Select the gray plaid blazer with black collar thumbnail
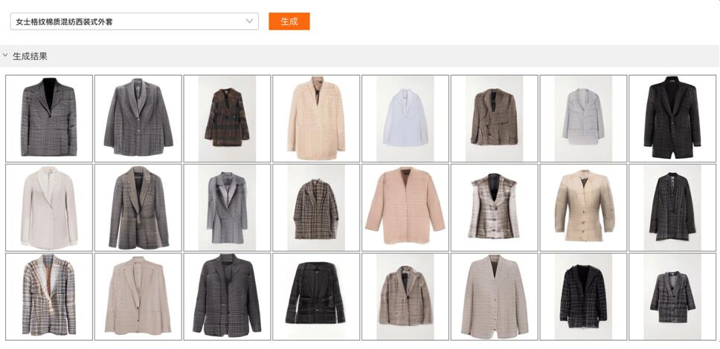Screen dimensions: 720x349 tap(48, 118)
